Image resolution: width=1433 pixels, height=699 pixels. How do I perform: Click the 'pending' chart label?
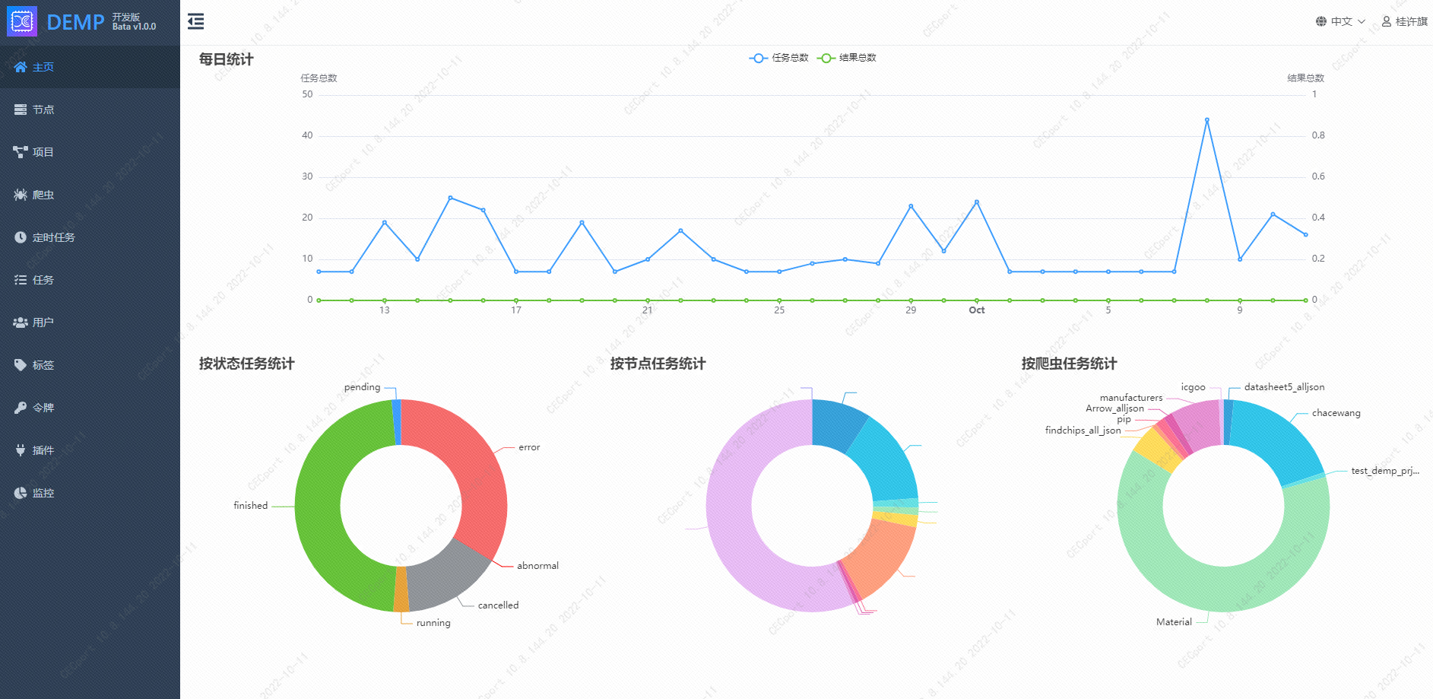[362, 387]
